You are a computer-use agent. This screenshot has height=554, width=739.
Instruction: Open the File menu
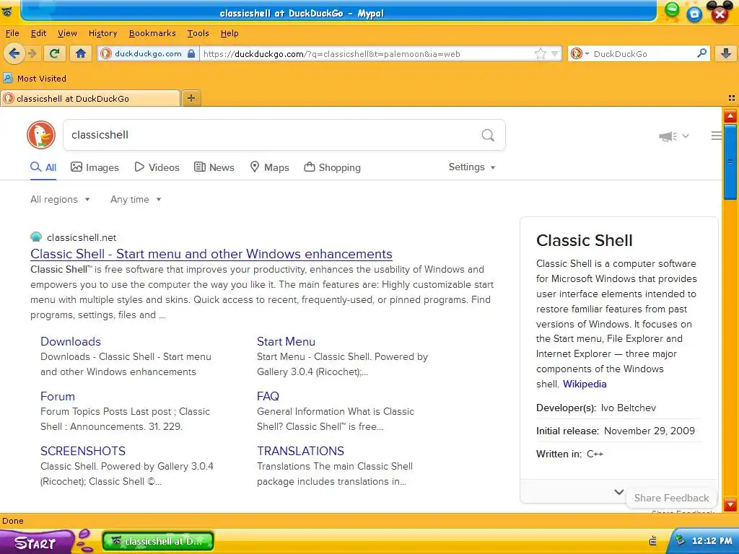click(12, 33)
